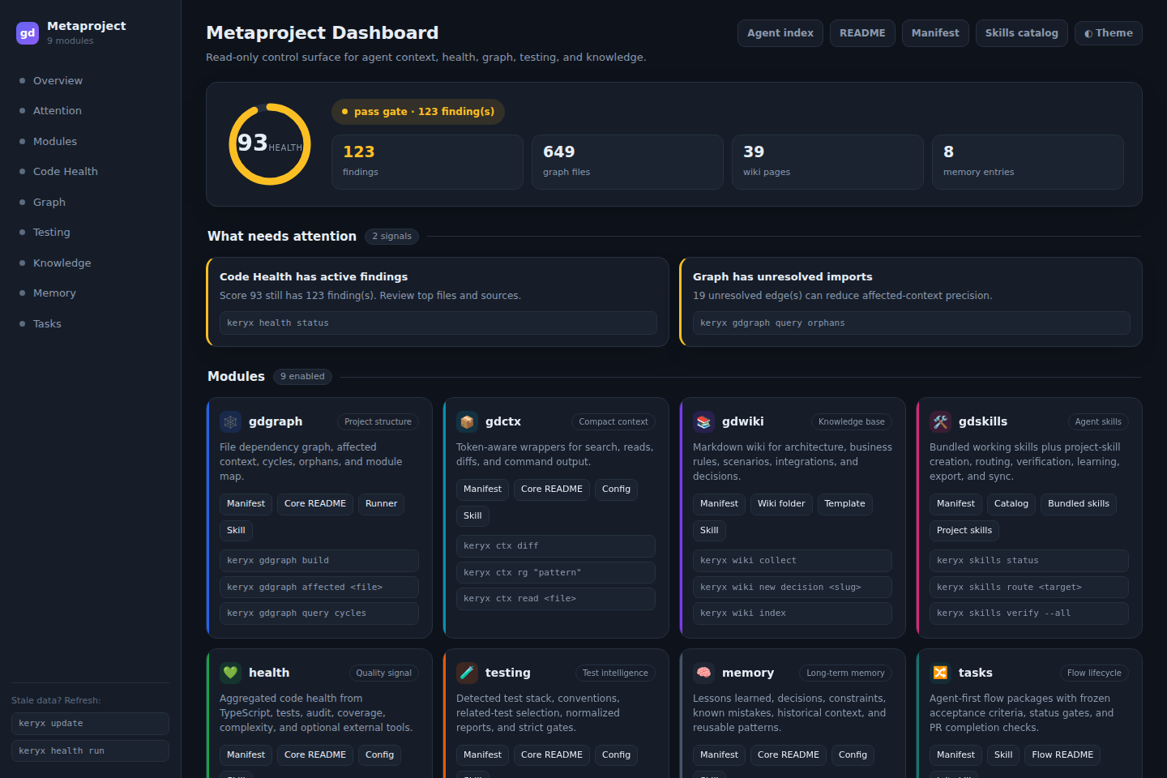Click the 649 graph files card
1167x778 pixels.
[x=627, y=162]
